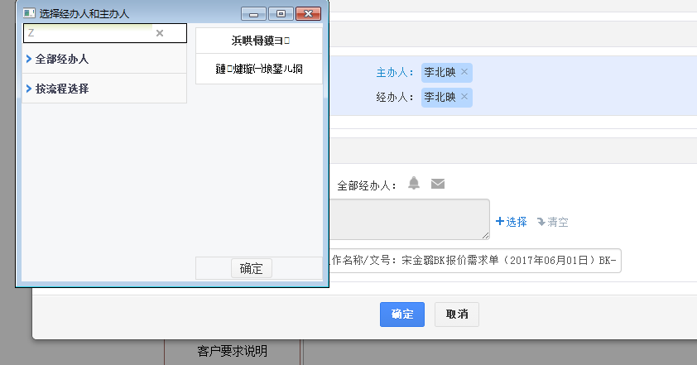
Task: Click the bell reminder icon for 全部经办人
Action: [x=414, y=184]
